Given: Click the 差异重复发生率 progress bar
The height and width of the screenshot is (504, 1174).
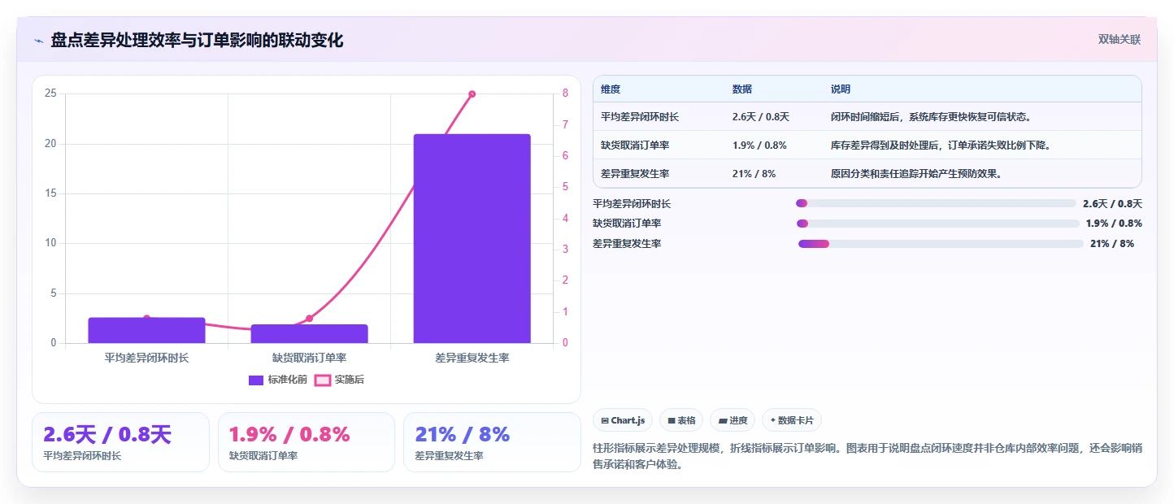Looking at the screenshot, I should click(941, 243).
